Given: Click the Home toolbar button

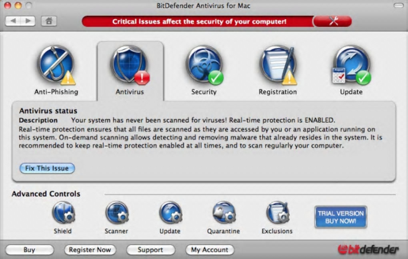Looking at the screenshot, I should 49,21.
